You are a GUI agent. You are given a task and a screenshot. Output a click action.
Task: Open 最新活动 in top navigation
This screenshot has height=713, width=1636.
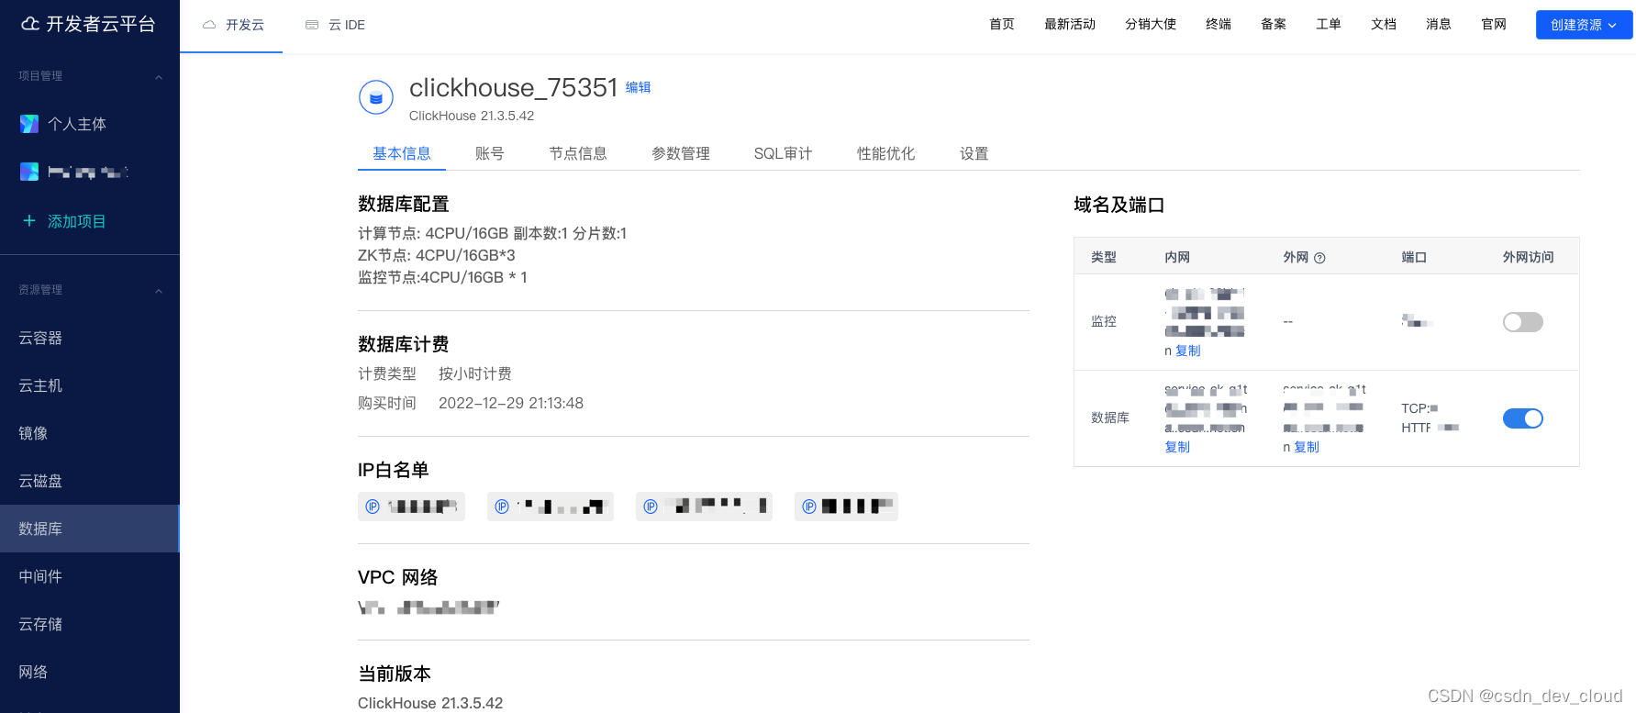[1070, 24]
